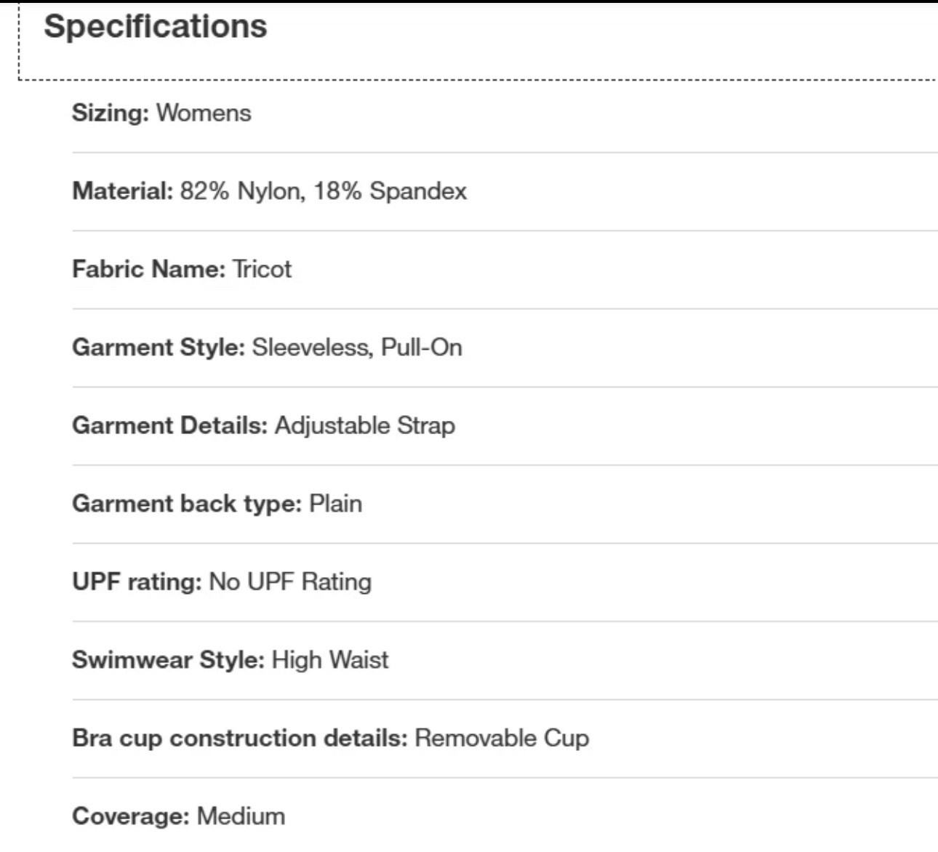Screen dimensions: 938x852
Task: Click the Adjustable Strap value
Action: click(x=365, y=426)
